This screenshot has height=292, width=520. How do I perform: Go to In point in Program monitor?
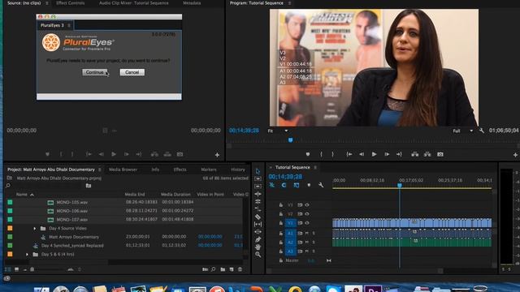[x=349, y=154]
